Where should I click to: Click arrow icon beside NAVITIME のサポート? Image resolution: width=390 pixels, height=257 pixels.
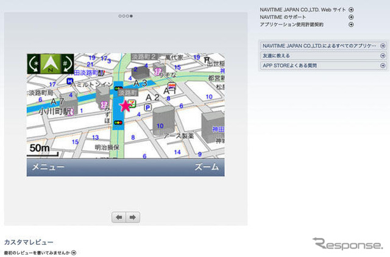tap(351, 17)
